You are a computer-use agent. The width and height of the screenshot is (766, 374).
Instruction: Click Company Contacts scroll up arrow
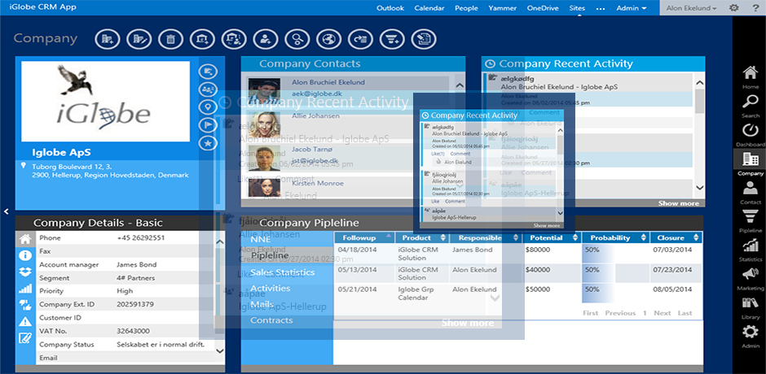coord(460,85)
